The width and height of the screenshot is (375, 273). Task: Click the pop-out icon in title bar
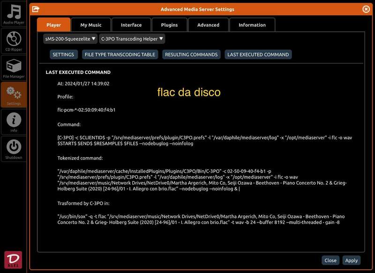(x=36, y=9)
